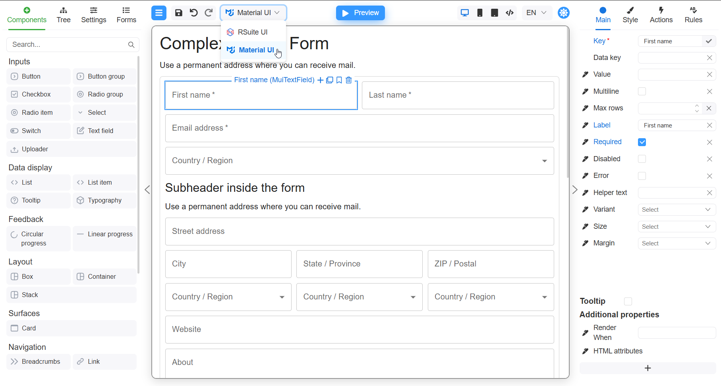Screen dimensions: 721x386
Task: Undo the last change
Action: tap(193, 13)
